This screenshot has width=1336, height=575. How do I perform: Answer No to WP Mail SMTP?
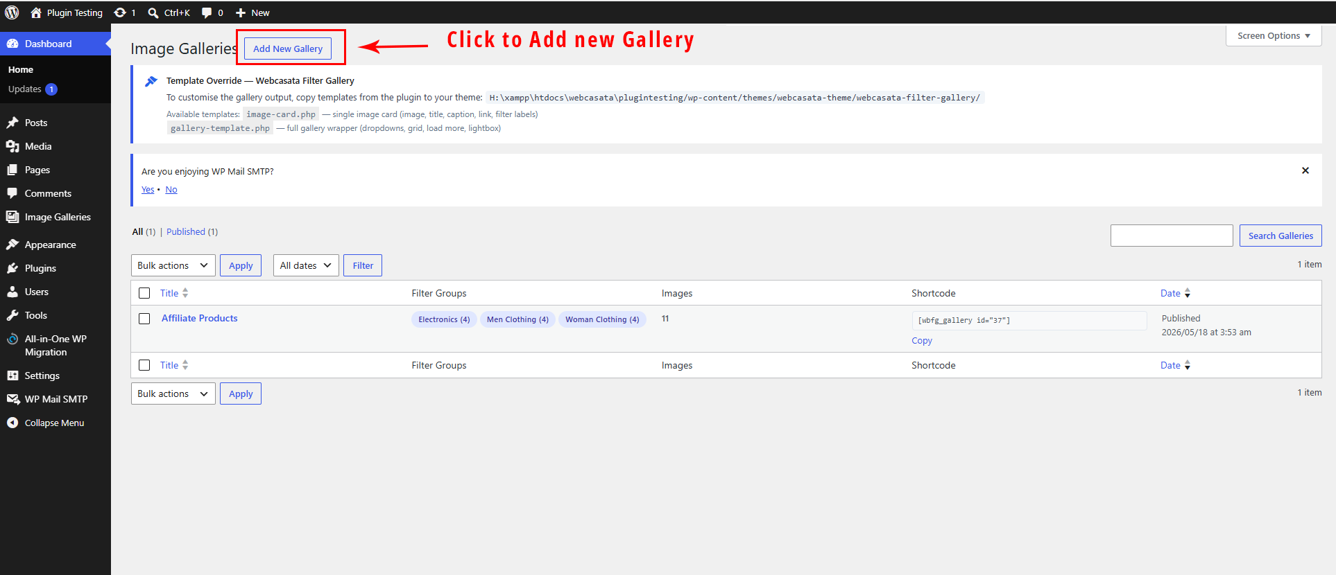(x=171, y=189)
